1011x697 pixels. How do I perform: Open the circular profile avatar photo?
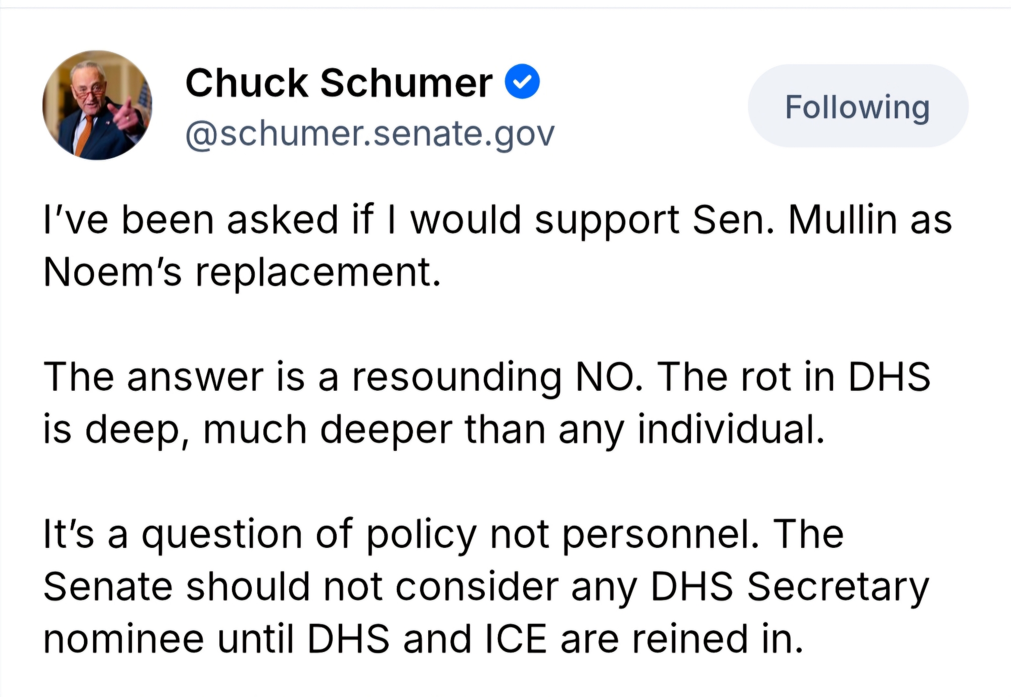98,106
